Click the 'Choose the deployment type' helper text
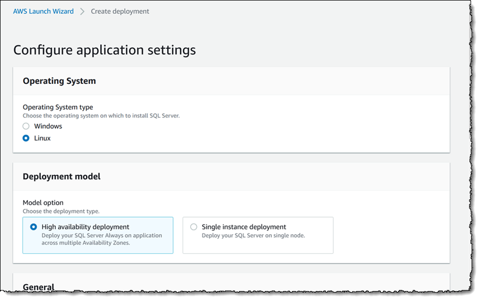The height and width of the screenshot is (301, 482). pos(61,211)
